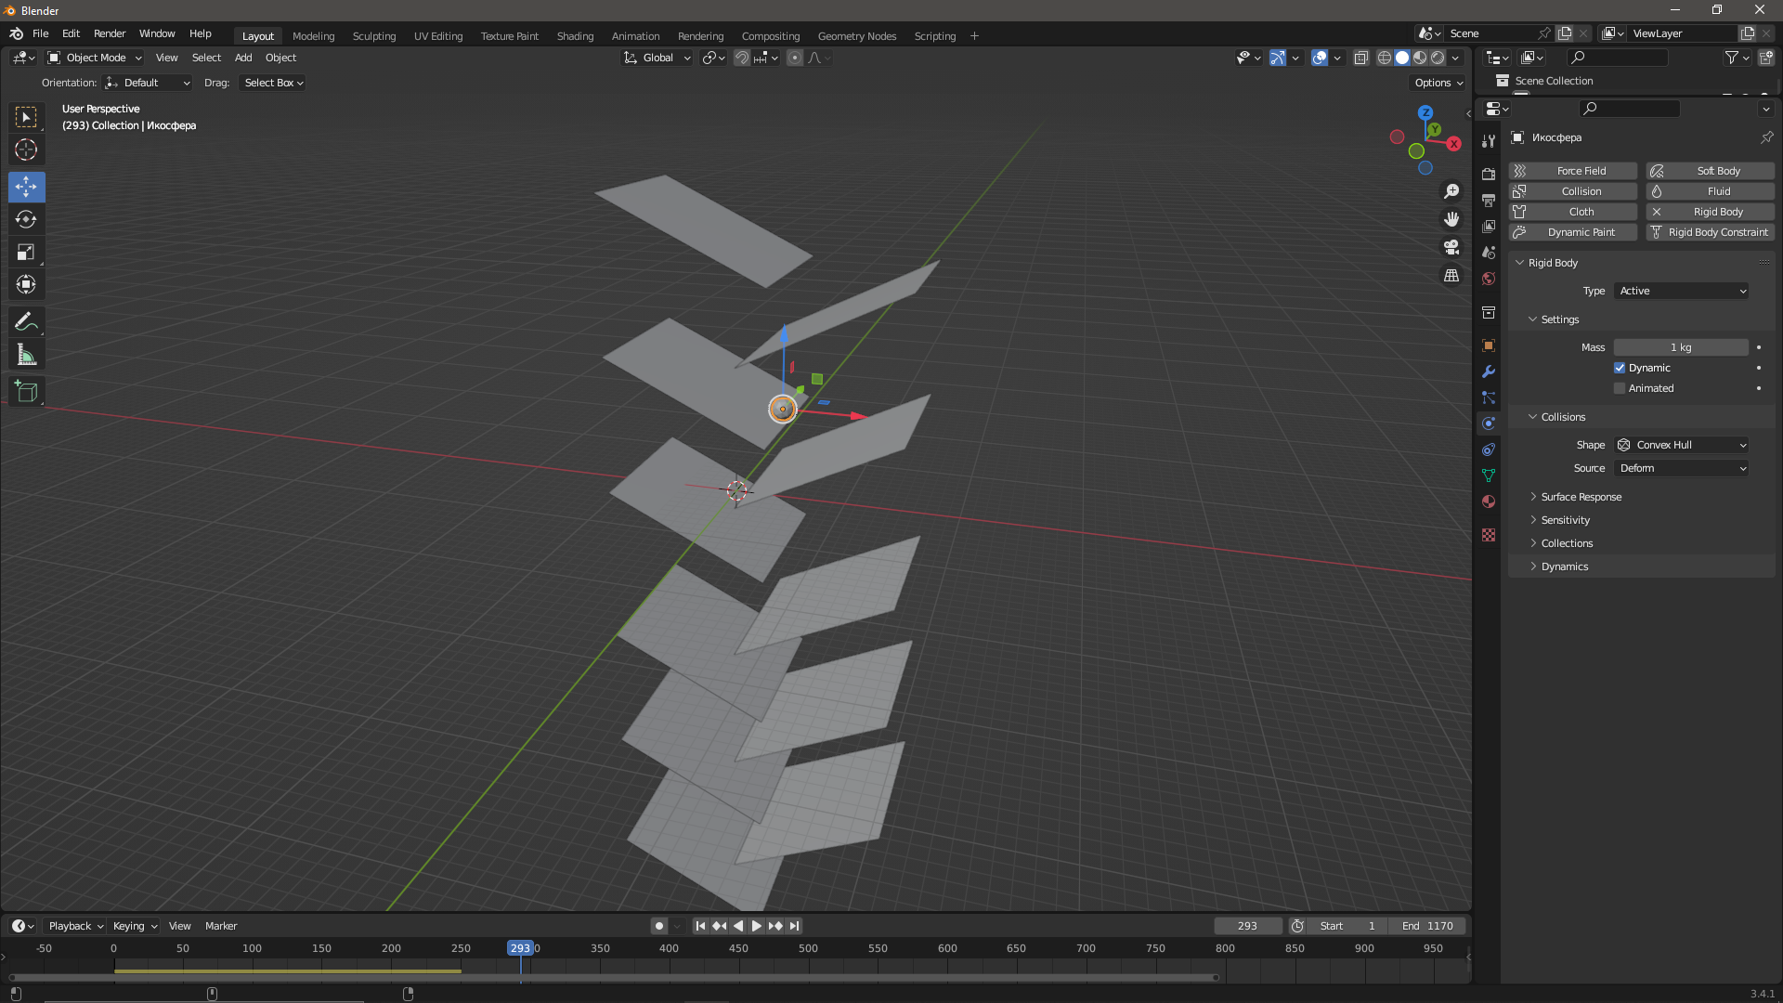The height and width of the screenshot is (1003, 1783).
Task: Open Modifier properties wrench tab
Action: (x=1489, y=371)
